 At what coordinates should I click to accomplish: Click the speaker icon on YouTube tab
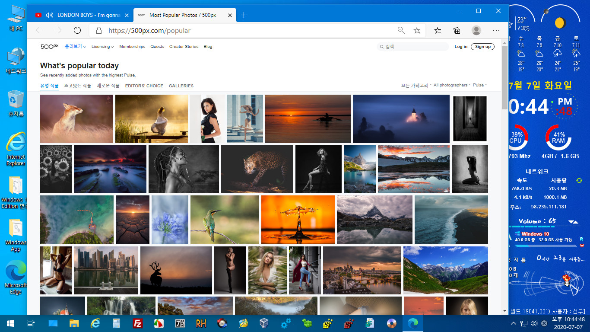pos(49,15)
